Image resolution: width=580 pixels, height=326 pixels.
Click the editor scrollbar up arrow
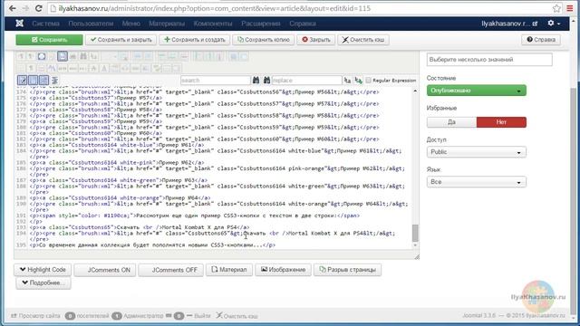(x=415, y=91)
